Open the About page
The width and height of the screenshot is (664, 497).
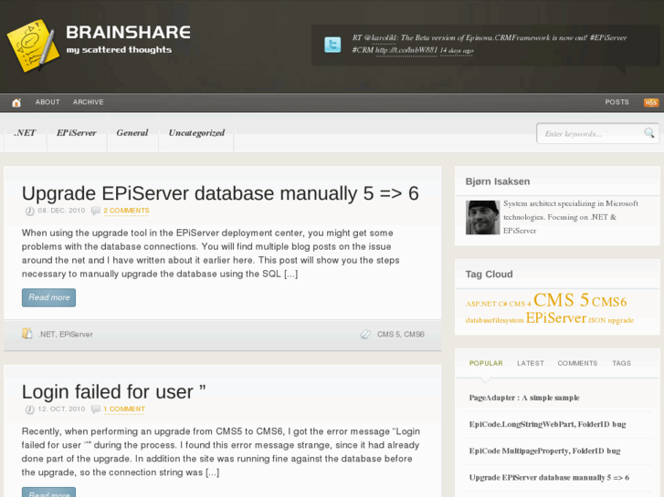pos(47,102)
